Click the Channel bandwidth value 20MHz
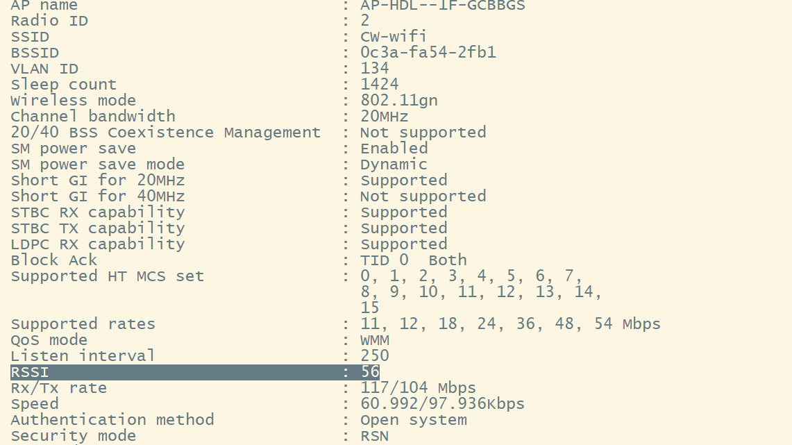Image resolution: width=792 pixels, height=445 pixels. point(384,117)
